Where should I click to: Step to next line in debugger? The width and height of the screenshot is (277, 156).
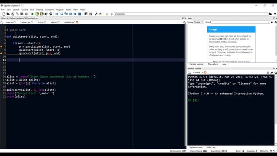(x=61, y=14)
